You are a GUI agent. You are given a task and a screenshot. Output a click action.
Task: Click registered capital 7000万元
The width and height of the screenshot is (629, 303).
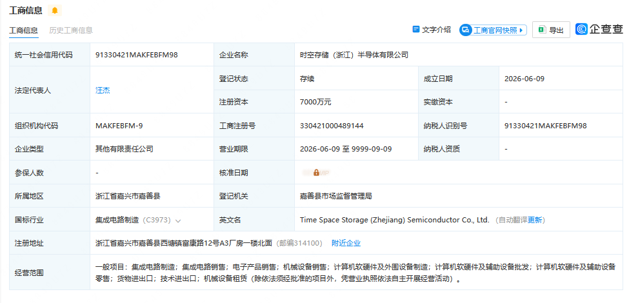[x=315, y=102]
